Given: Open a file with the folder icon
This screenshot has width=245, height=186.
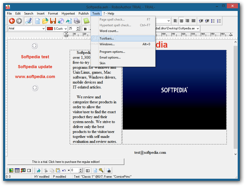Looking at the screenshot, I should pos(45,21).
